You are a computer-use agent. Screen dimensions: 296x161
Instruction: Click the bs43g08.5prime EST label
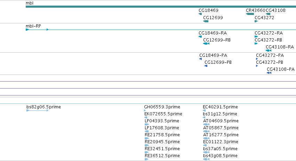coord(220,156)
